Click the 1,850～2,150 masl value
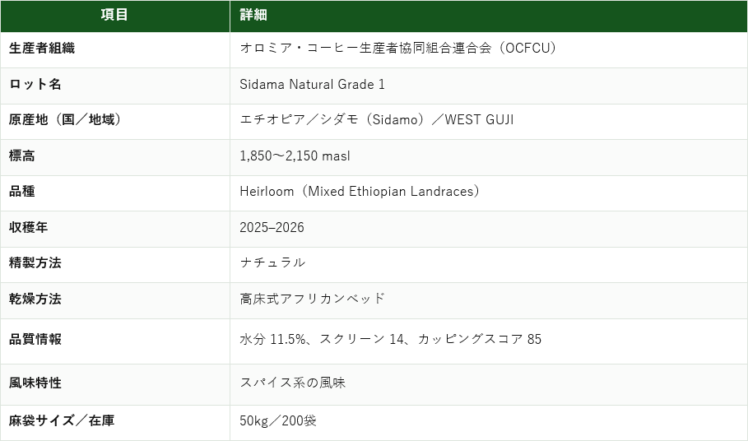The width and height of the screenshot is (748, 441). (x=295, y=156)
